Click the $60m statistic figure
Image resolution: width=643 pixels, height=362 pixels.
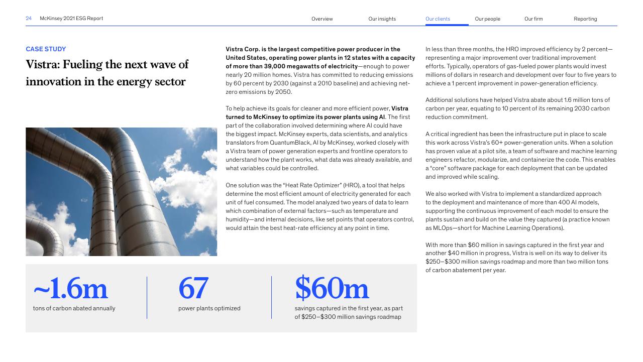(332, 288)
